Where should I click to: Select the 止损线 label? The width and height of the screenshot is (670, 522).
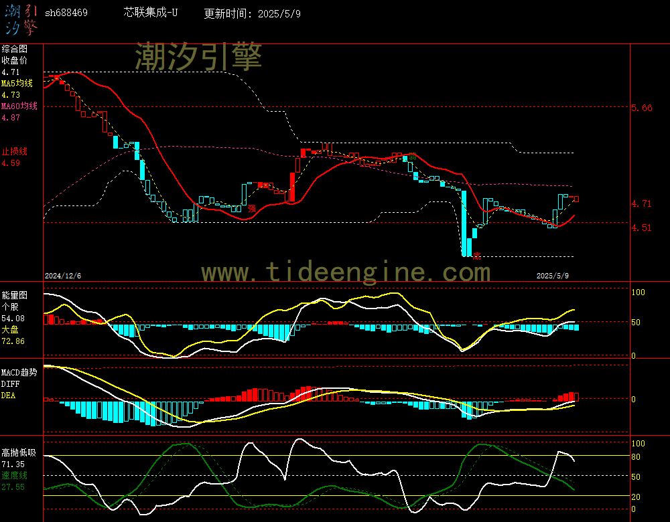[x=14, y=151]
